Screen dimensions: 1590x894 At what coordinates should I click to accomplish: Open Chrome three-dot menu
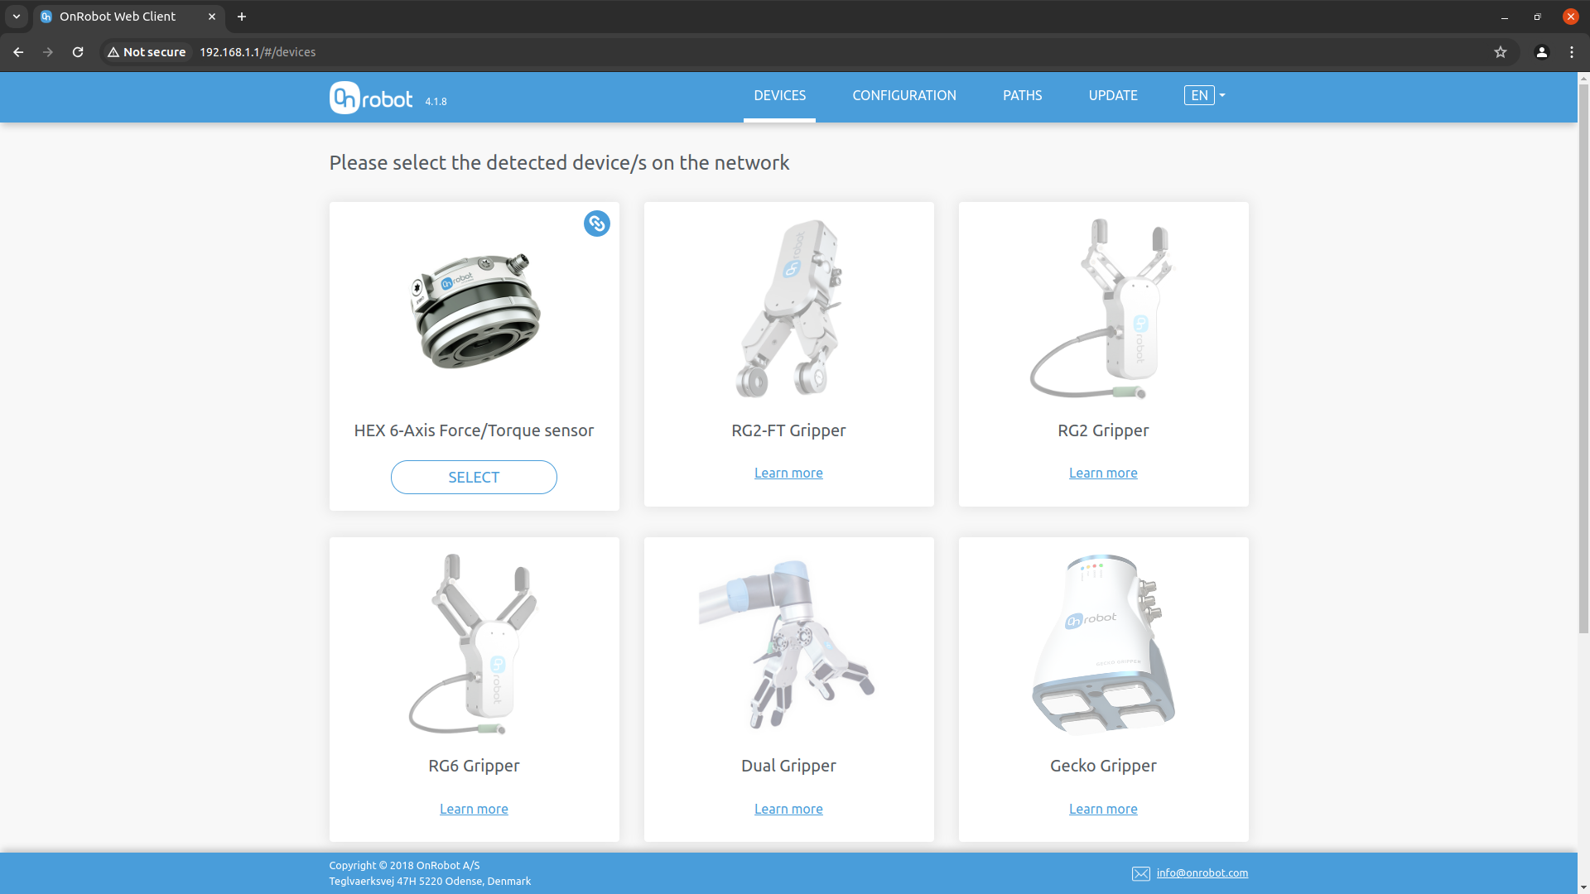coord(1572,52)
